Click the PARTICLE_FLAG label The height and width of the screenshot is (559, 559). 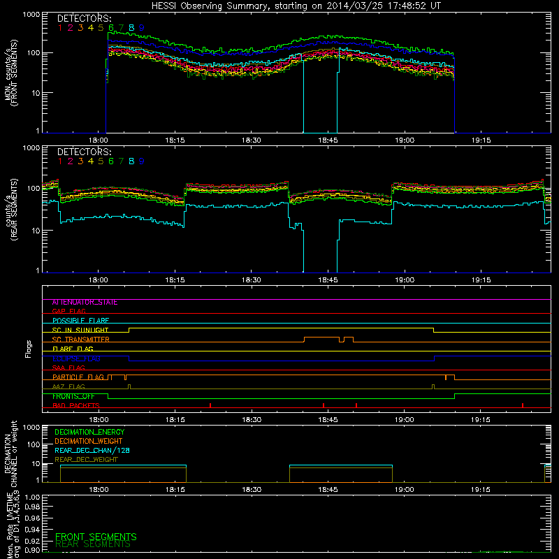[78, 377]
